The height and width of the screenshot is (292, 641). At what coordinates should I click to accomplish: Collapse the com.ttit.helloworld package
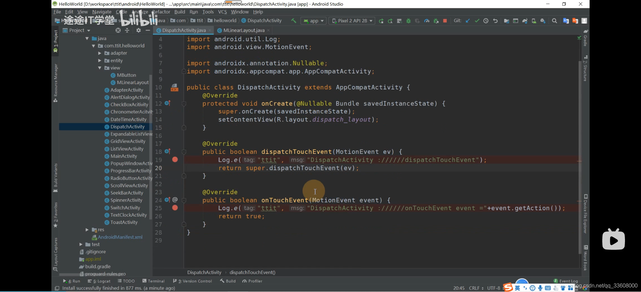(x=93, y=46)
